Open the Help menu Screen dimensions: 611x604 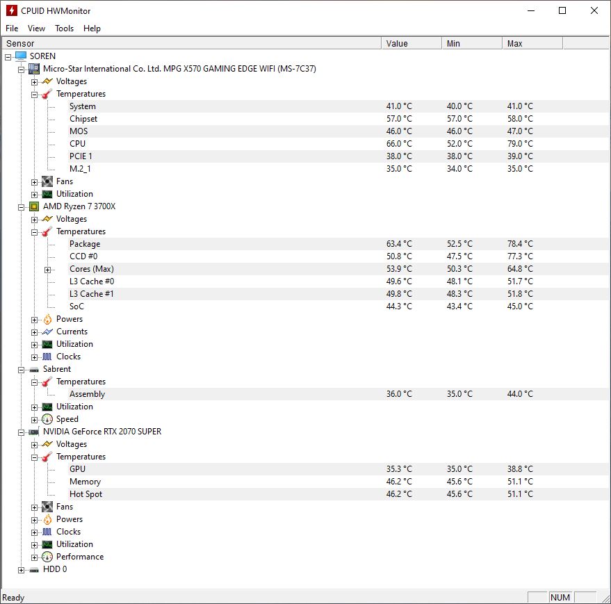click(92, 28)
